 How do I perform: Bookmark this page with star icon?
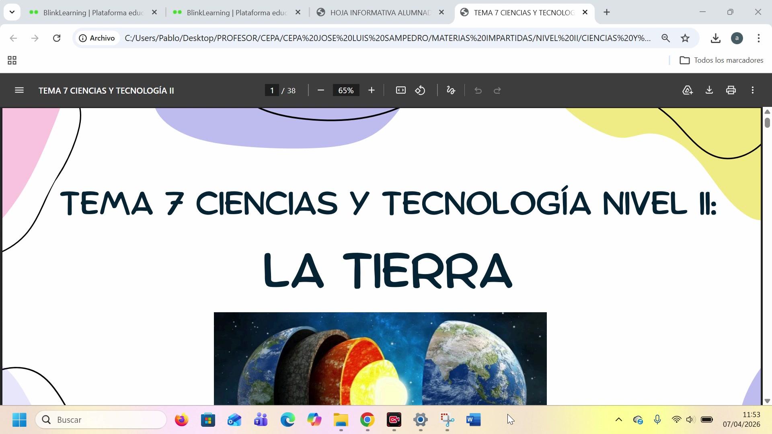[x=685, y=38]
